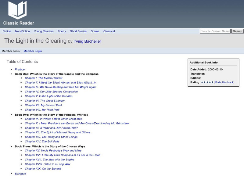
Task: Open Chapter III. We Go to Meeting
Action: [x=60, y=87]
